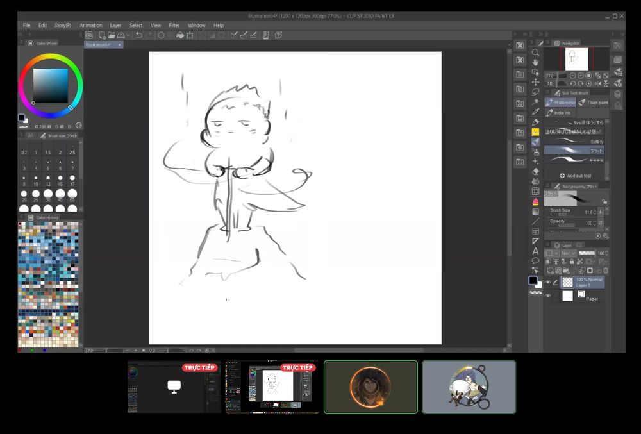Open file using folder icon
641x434 pixels.
(112, 35)
